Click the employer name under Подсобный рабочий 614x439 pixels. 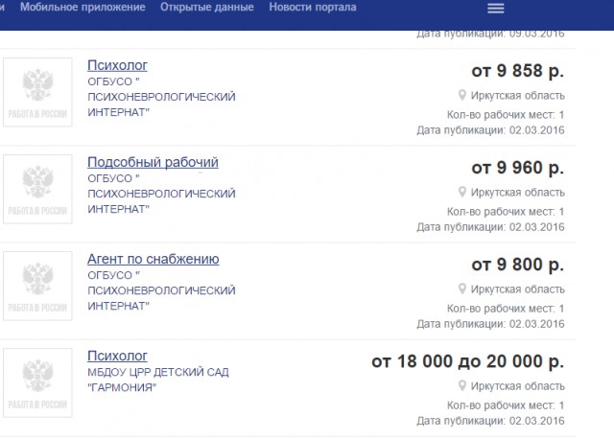(x=161, y=194)
